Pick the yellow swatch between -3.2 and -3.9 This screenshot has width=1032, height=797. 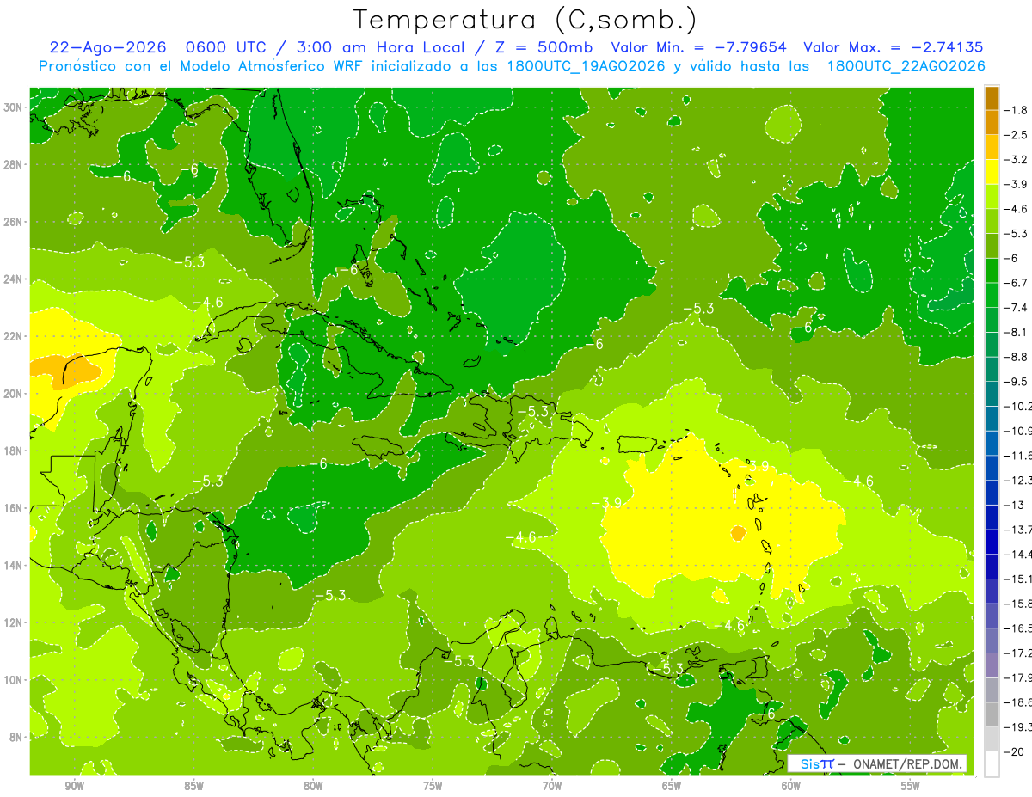[x=992, y=172]
